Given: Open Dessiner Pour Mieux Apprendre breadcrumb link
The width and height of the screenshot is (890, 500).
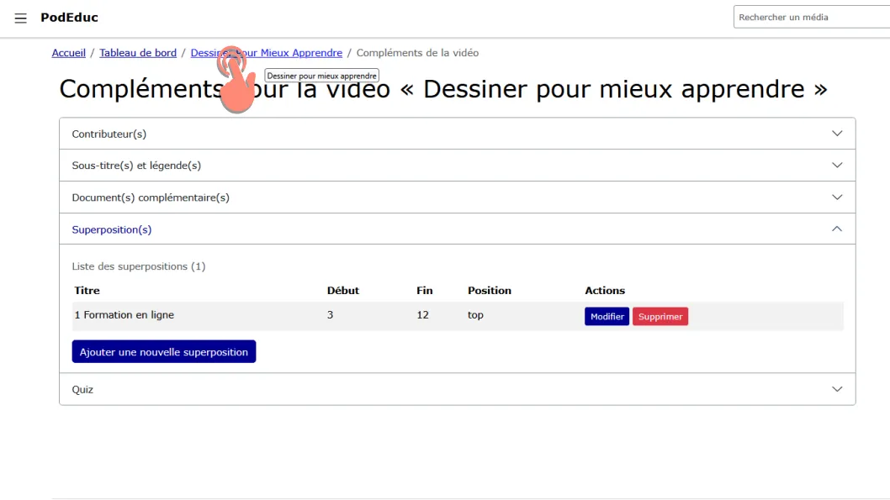Looking at the screenshot, I should point(266,53).
